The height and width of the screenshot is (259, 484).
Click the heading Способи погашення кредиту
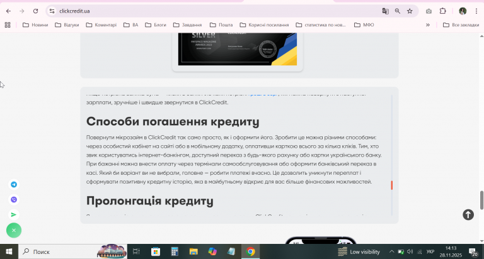click(x=173, y=122)
